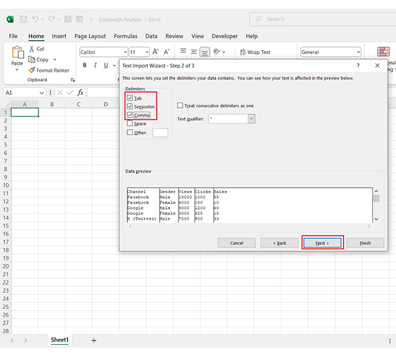Click the Back button in wizard
The width and height of the screenshot is (396, 357).
click(280, 243)
